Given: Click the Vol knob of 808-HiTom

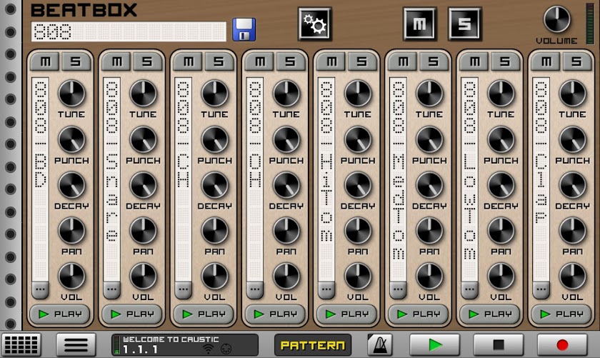Looking at the screenshot, I should tap(358, 277).
